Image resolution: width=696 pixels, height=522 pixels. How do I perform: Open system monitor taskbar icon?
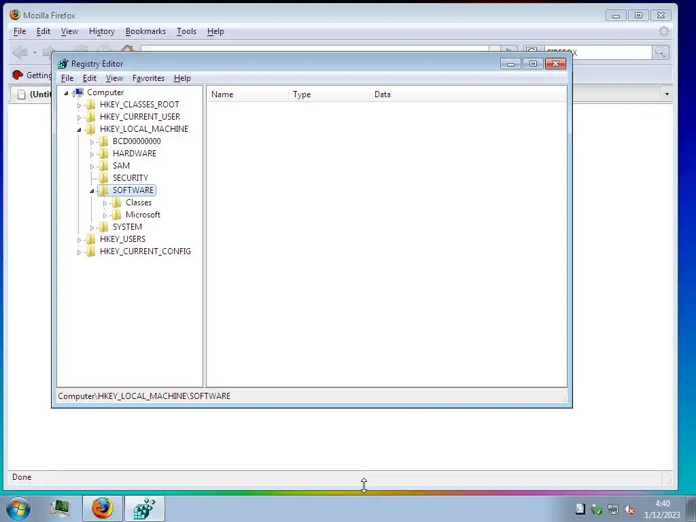point(60,508)
